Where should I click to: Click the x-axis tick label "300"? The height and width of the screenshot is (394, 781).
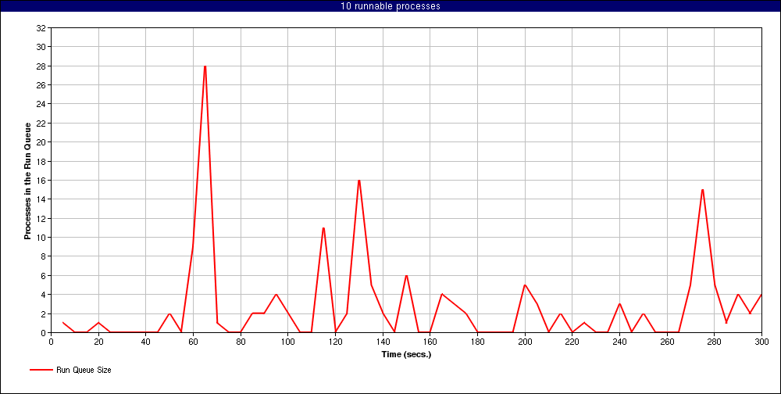[761, 342]
